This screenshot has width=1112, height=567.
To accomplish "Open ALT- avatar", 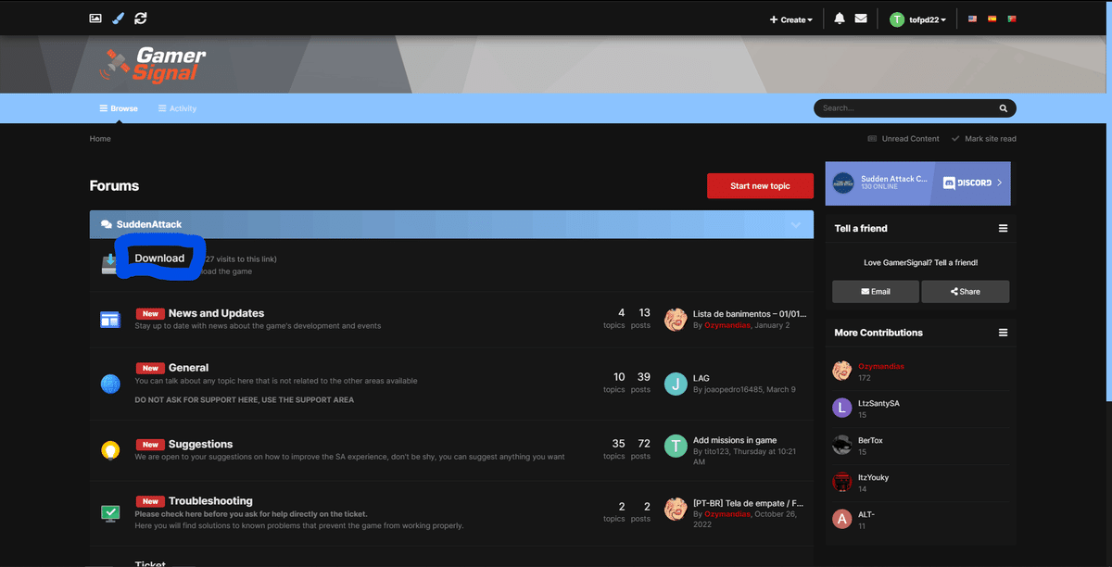I will tap(841, 519).
